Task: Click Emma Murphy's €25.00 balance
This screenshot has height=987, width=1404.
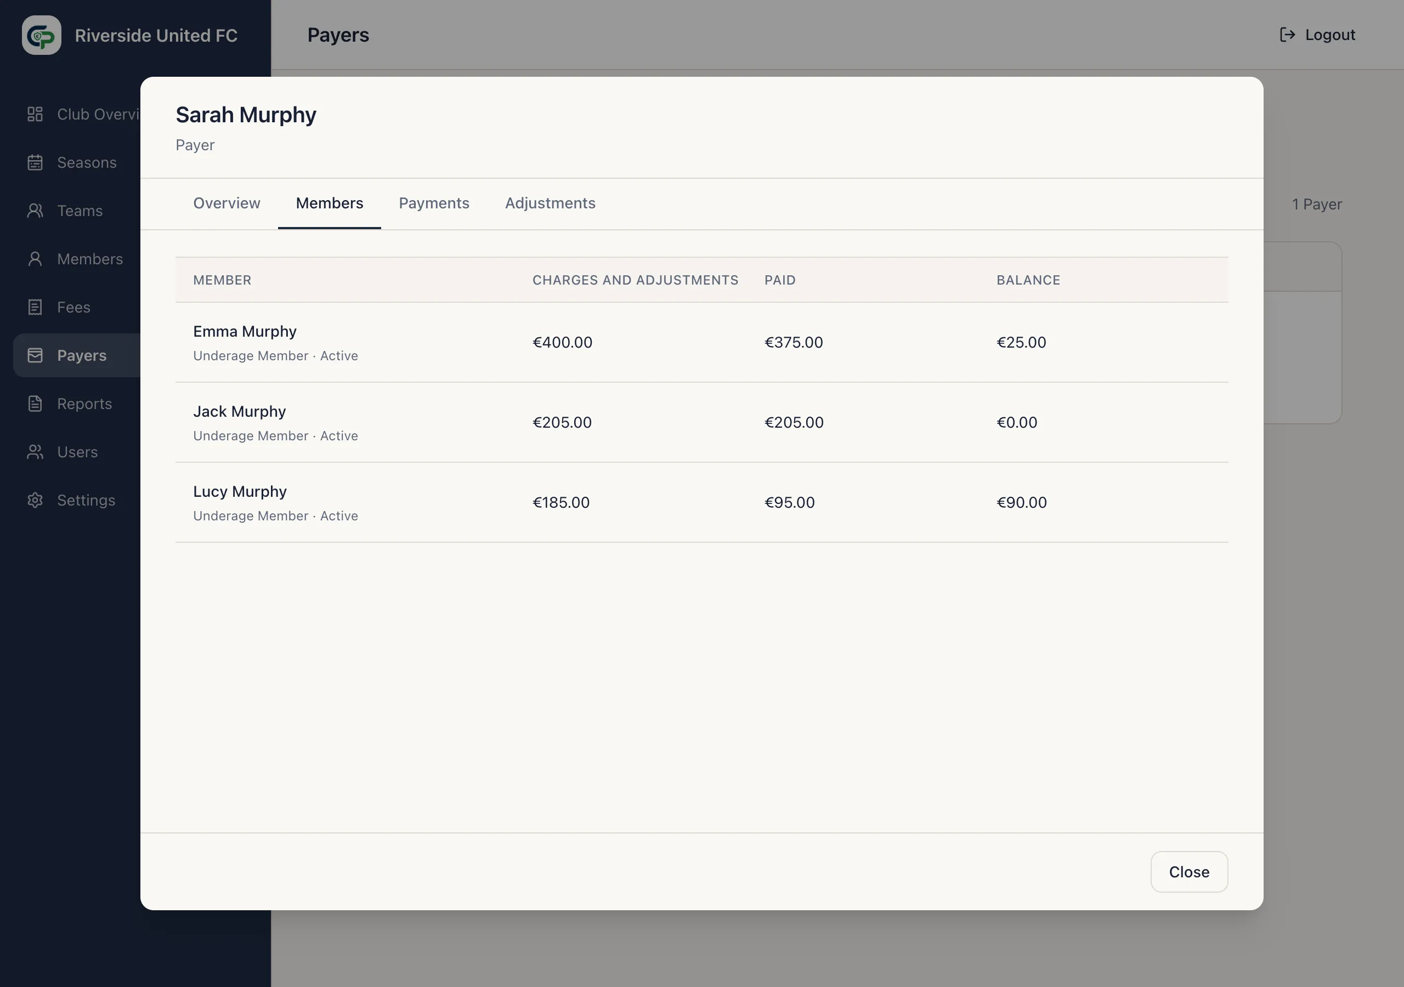Action: pyautogui.click(x=1021, y=343)
